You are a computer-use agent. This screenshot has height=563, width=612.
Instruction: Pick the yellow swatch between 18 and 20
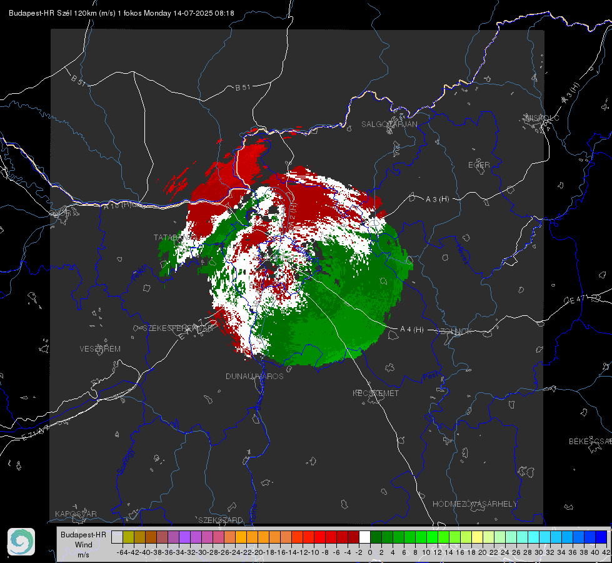(478, 537)
